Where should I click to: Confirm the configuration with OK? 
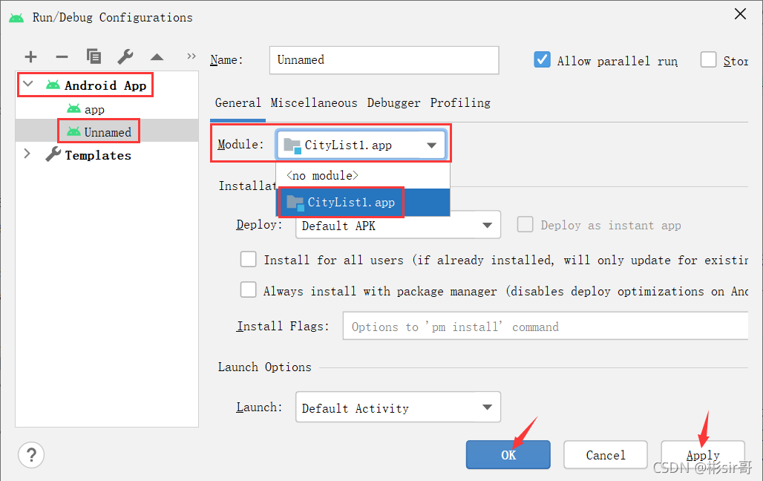pyautogui.click(x=508, y=454)
